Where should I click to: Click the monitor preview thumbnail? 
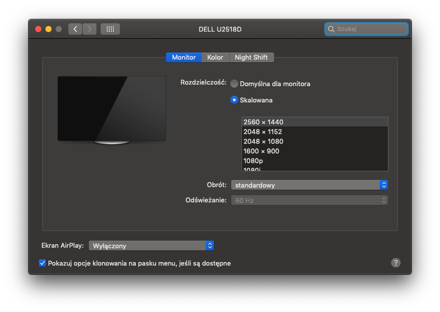point(112,110)
